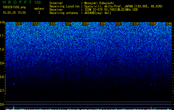This screenshot has height=110, width=174.
Task: Click the 1331 time marker
Action: (x=19, y=24)
